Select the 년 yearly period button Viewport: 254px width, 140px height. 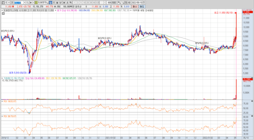[x=60, y=3]
